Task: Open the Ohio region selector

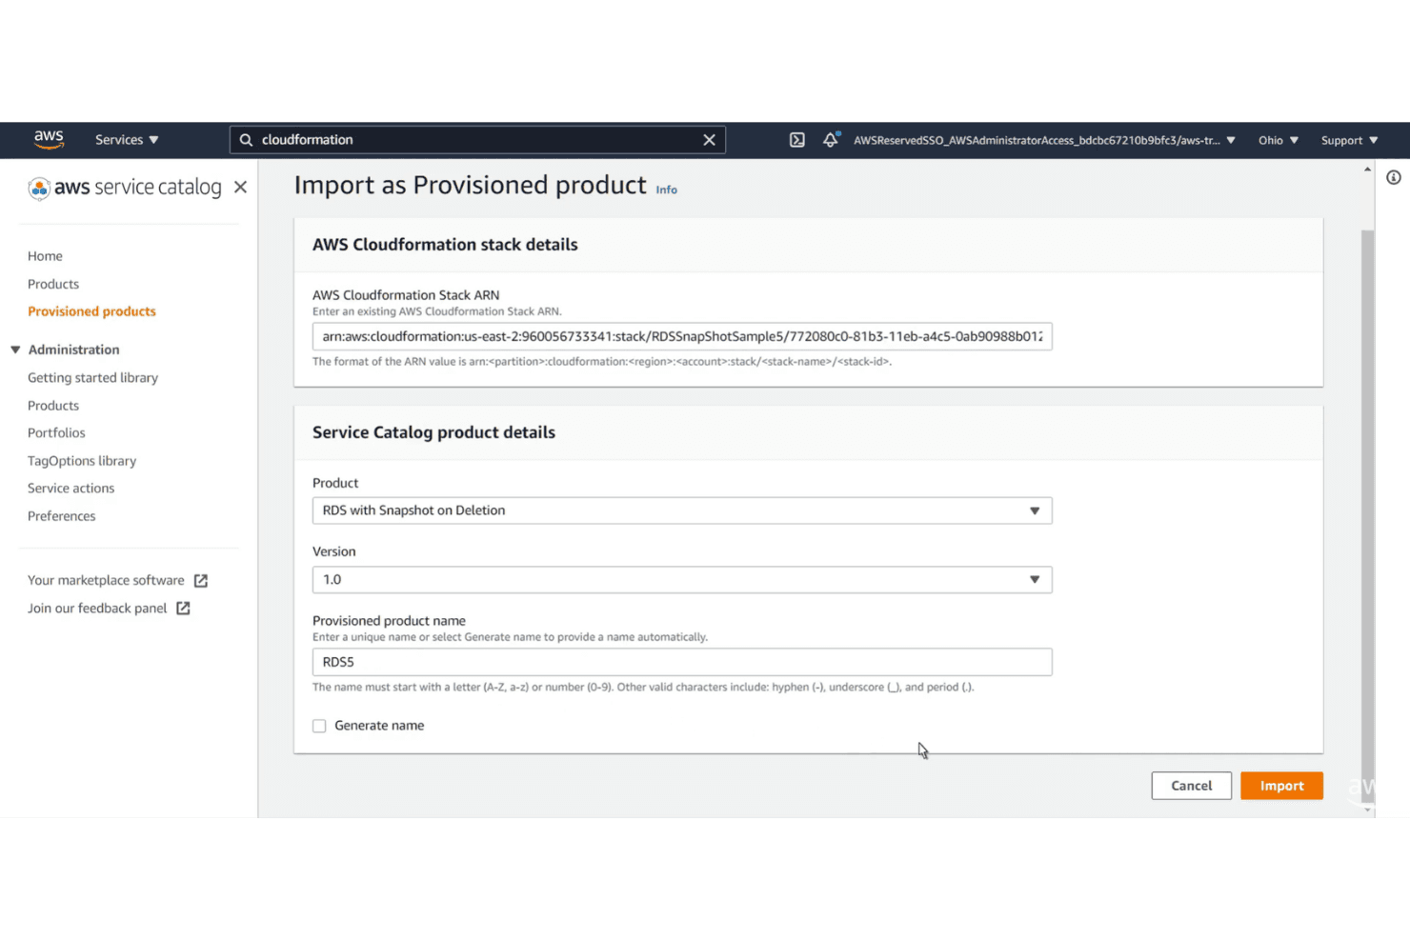Action: pyautogui.click(x=1279, y=140)
